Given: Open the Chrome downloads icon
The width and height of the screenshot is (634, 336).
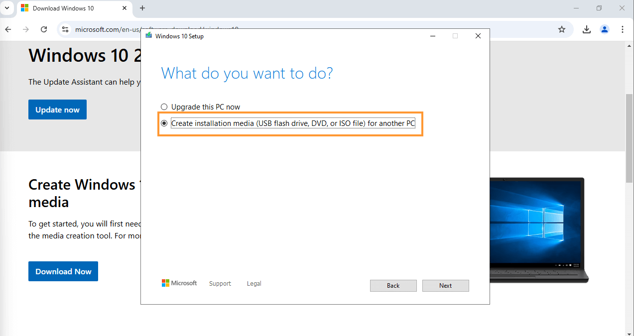Looking at the screenshot, I should [x=587, y=29].
